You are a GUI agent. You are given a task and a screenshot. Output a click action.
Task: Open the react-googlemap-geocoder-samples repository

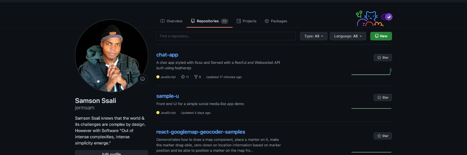(x=201, y=132)
